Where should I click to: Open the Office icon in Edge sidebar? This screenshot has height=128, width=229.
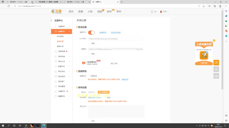pos(226,31)
